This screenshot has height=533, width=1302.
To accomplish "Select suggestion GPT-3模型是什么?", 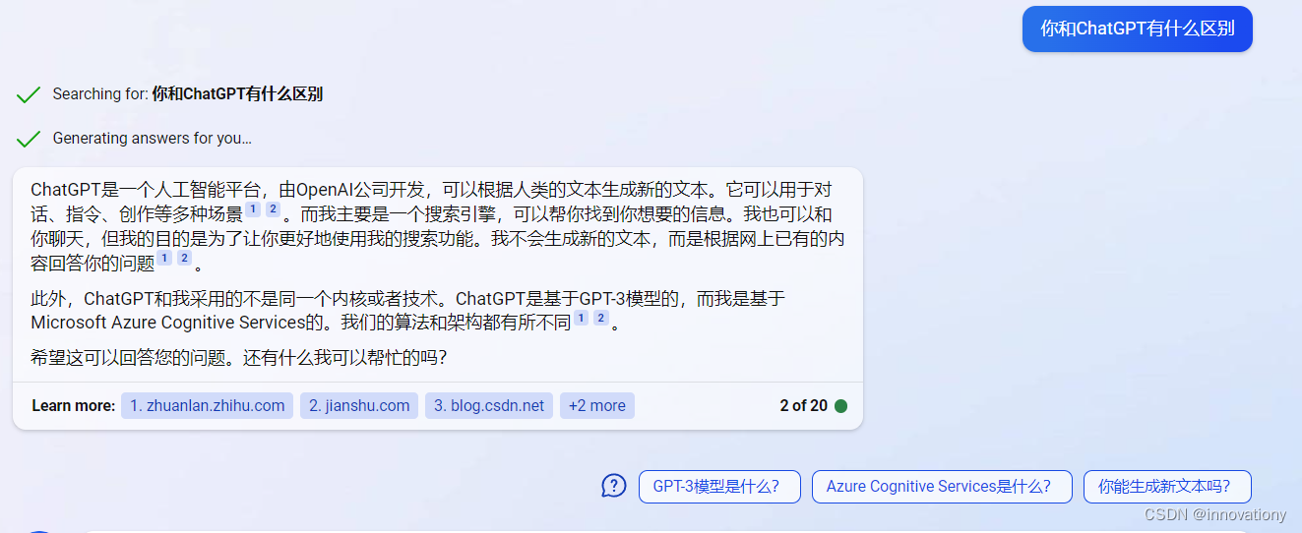I will 719,487.
